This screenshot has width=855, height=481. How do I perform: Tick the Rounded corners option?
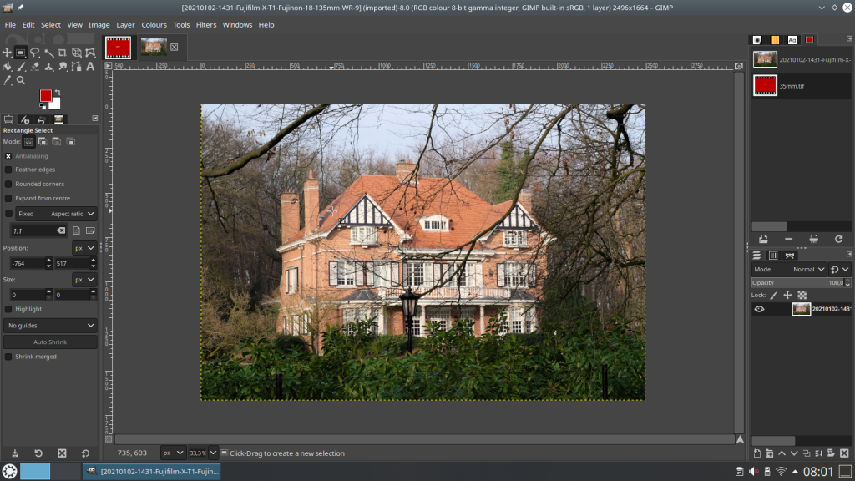(x=8, y=184)
